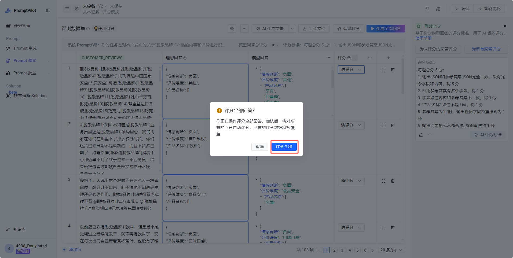Image resolution: width=513 pixels, height=258 pixels.
Task: Open ellipsis menu under the scoring criteria
Action: [430, 135]
